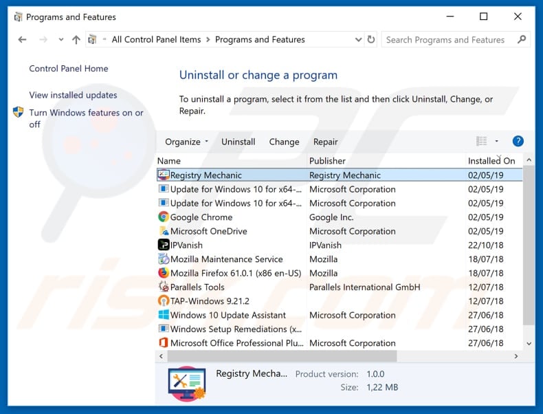Screen dimensions: 543x414
Task: Click the Google Chrome icon in list
Action: [164, 217]
